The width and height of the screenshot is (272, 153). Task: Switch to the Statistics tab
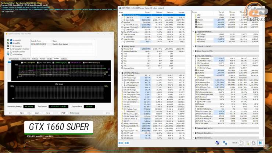64,59
